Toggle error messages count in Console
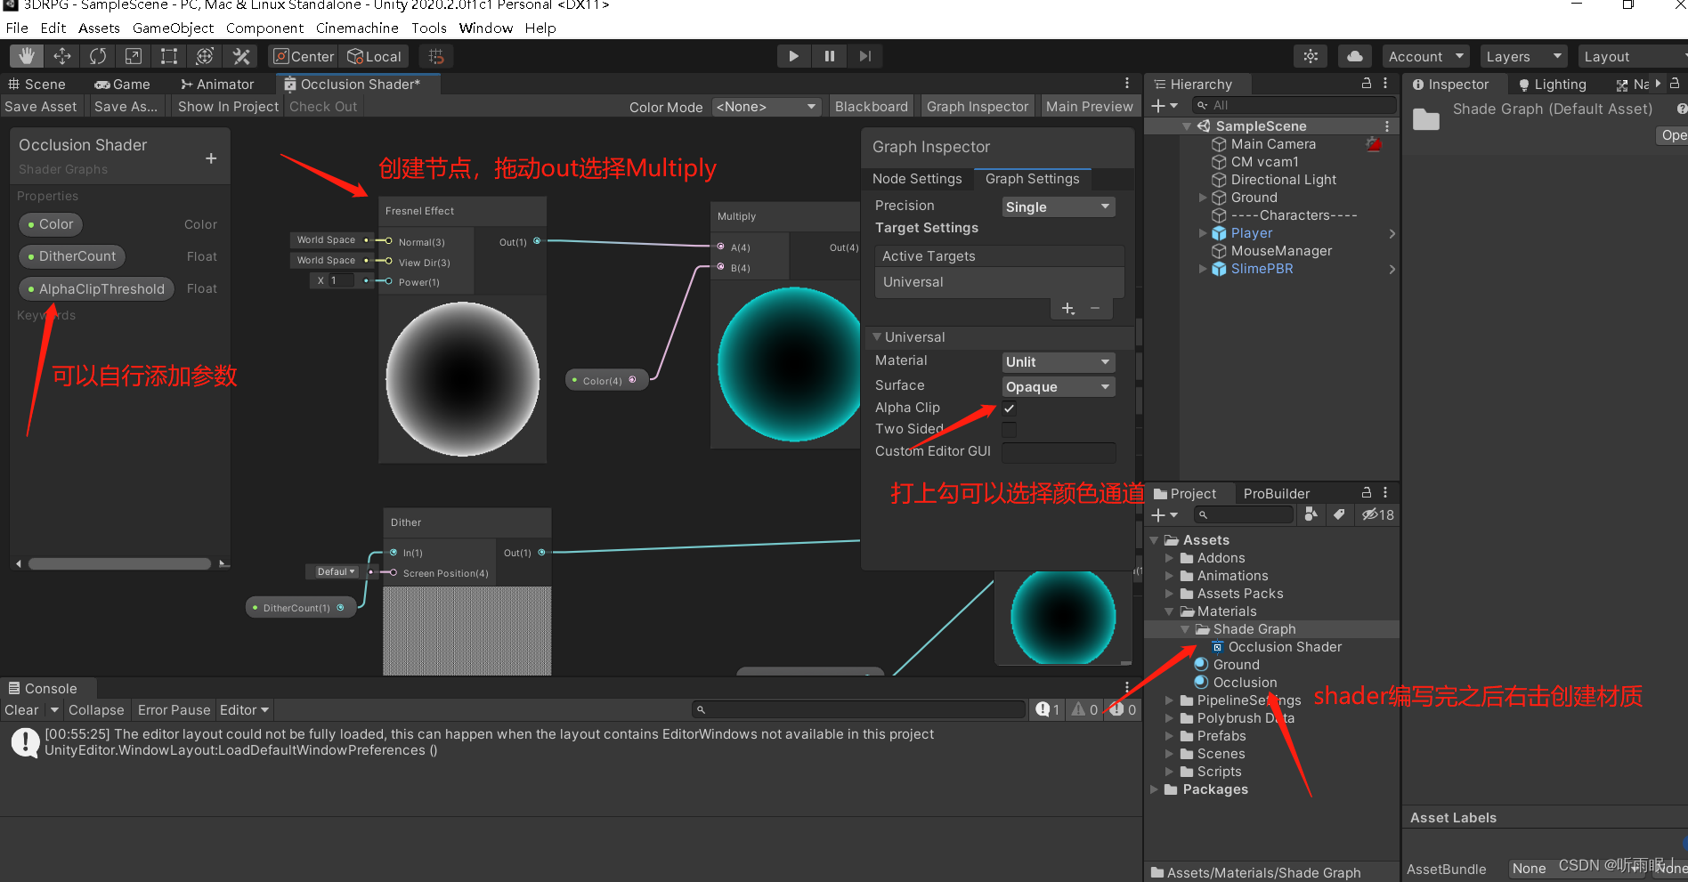This screenshot has height=882, width=1688. [1124, 709]
